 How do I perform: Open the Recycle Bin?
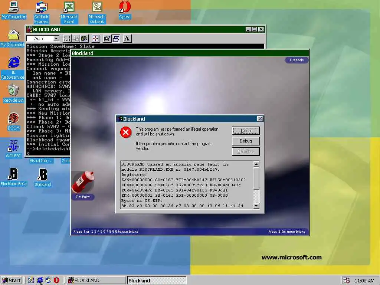[13, 94]
